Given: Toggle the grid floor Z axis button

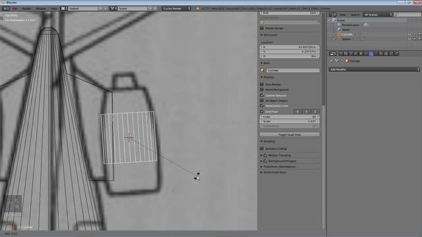Looking at the screenshot, I should point(315,111).
